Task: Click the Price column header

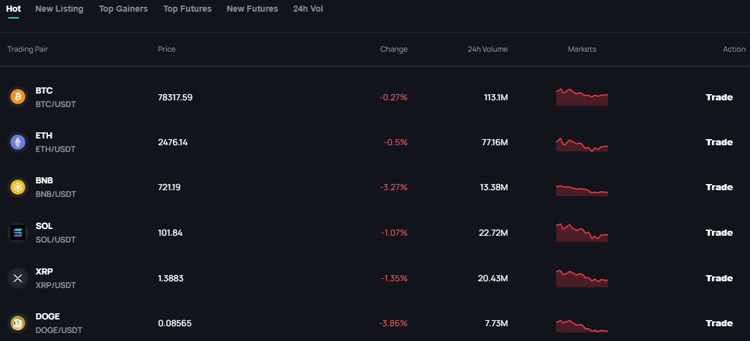Action: tap(167, 49)
